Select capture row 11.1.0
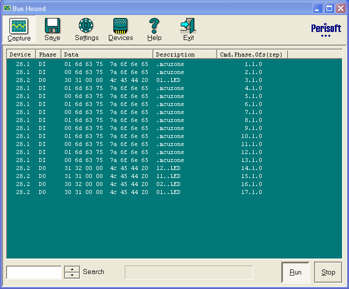Screen dimensions: 349x289 [174, 144]
